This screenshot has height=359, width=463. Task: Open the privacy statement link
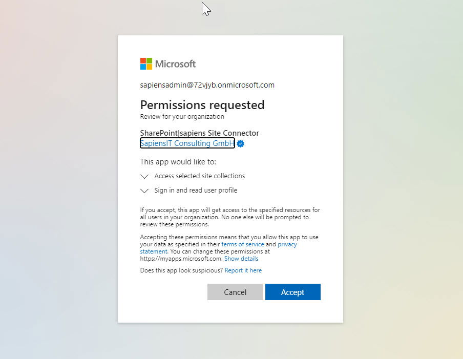[287, 244]
